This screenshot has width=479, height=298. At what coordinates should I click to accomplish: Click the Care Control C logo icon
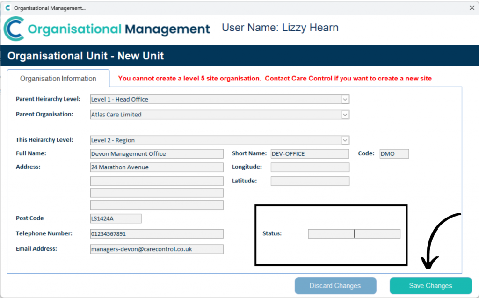coord(14,29)
